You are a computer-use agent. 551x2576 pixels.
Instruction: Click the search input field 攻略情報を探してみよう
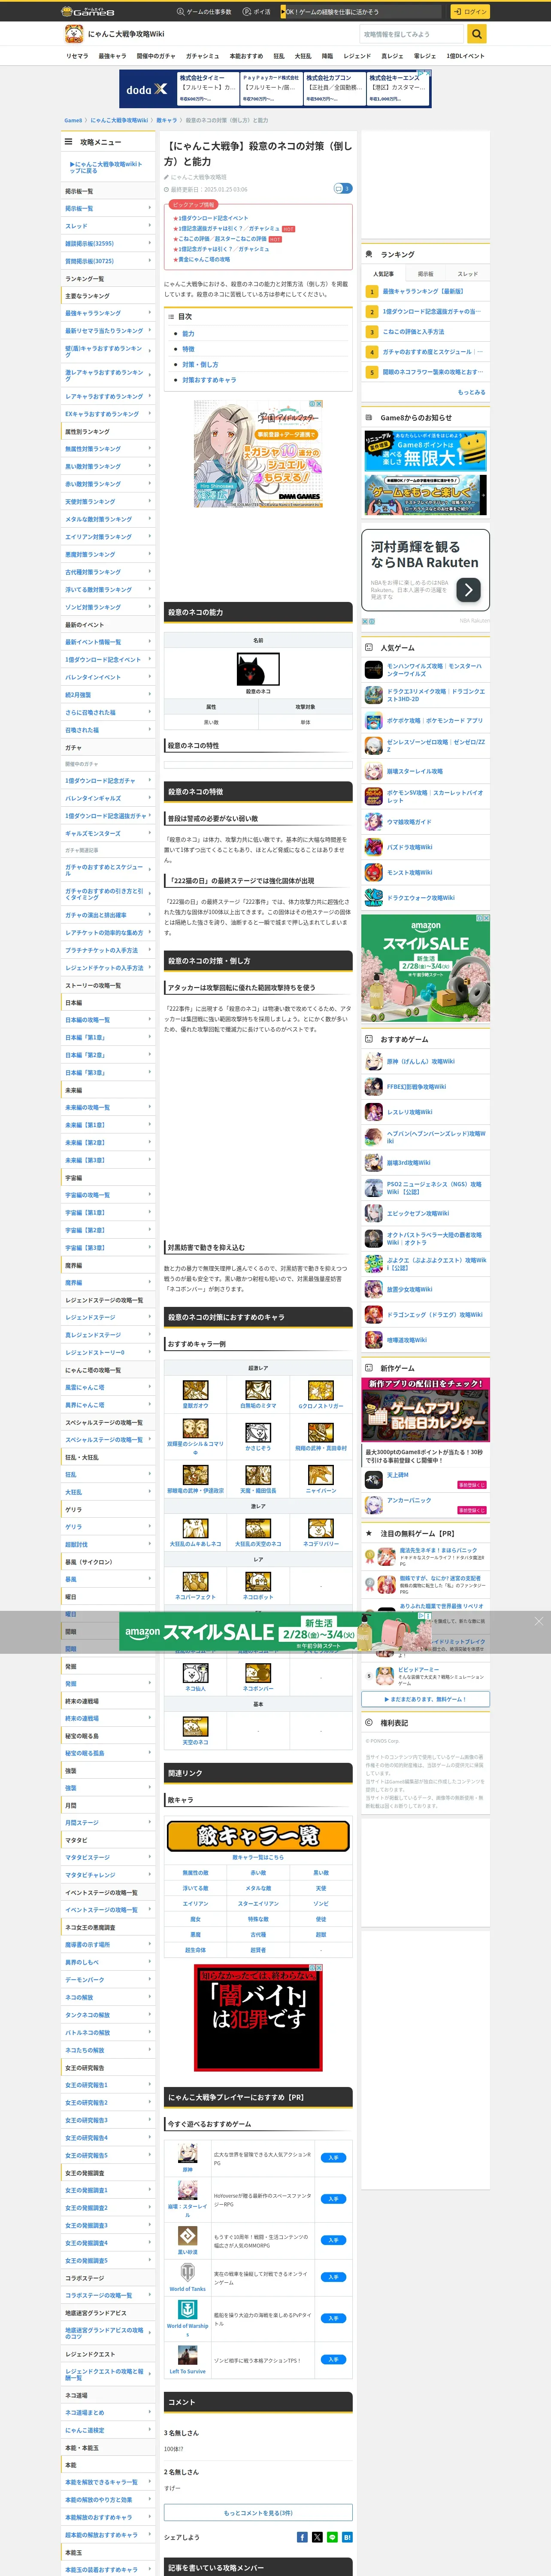tap(413, 34)
